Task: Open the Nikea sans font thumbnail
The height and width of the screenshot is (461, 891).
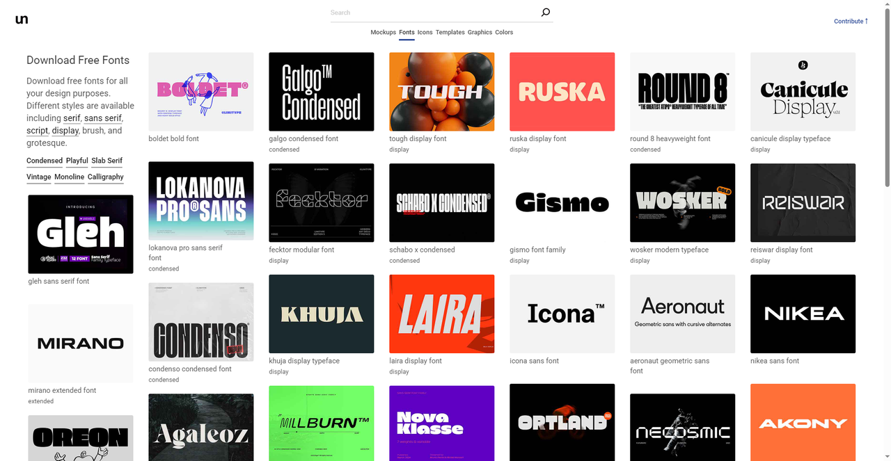Action: (x=803, y=314)
